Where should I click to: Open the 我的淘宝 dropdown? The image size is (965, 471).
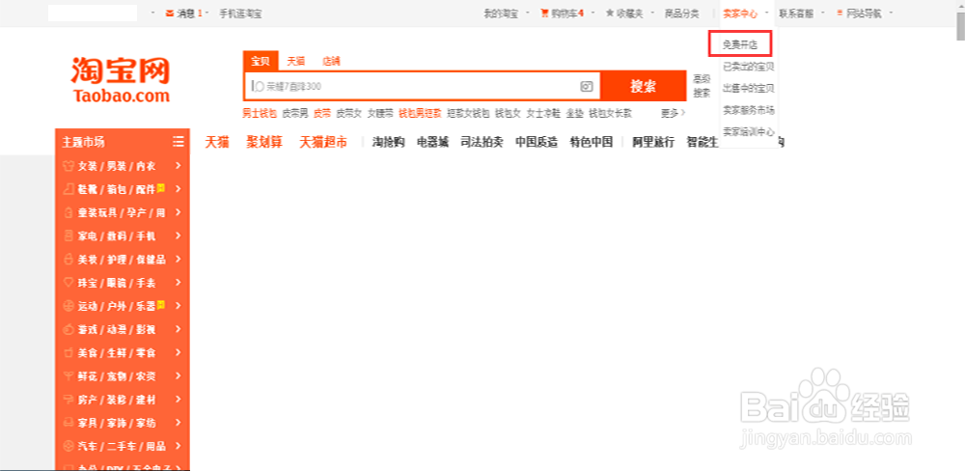click(x=506, y=14)
